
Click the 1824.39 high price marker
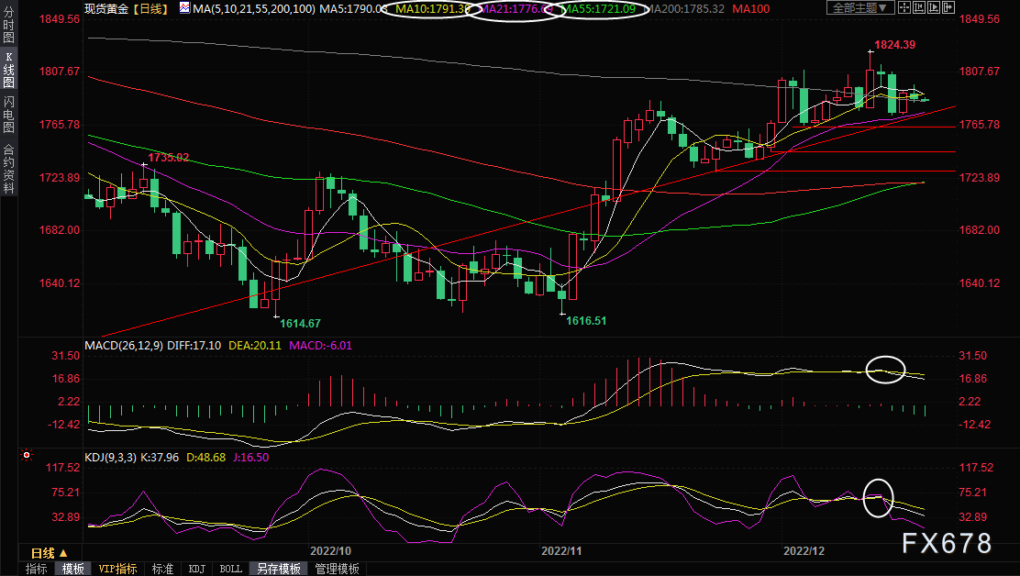point(892,44)
